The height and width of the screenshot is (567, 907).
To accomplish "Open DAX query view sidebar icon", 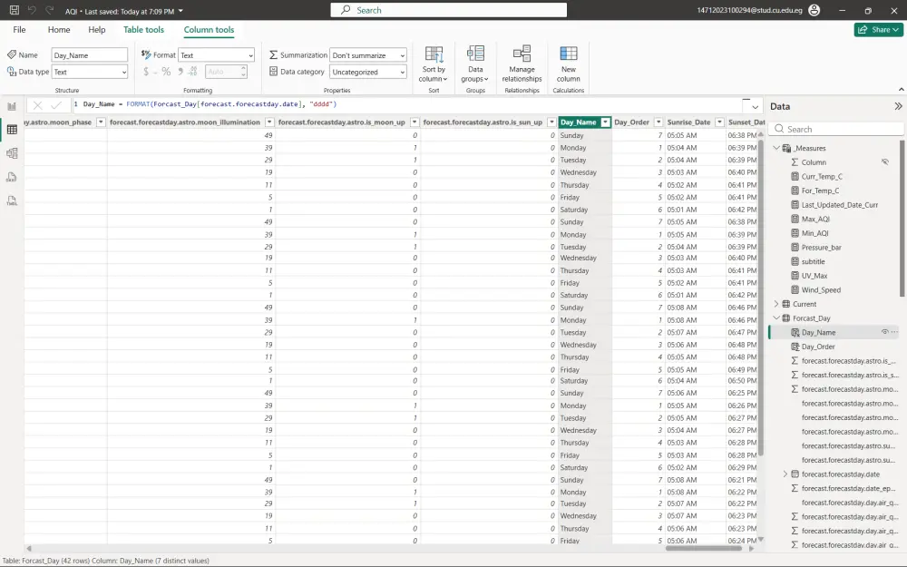I will tap(12, 177).
